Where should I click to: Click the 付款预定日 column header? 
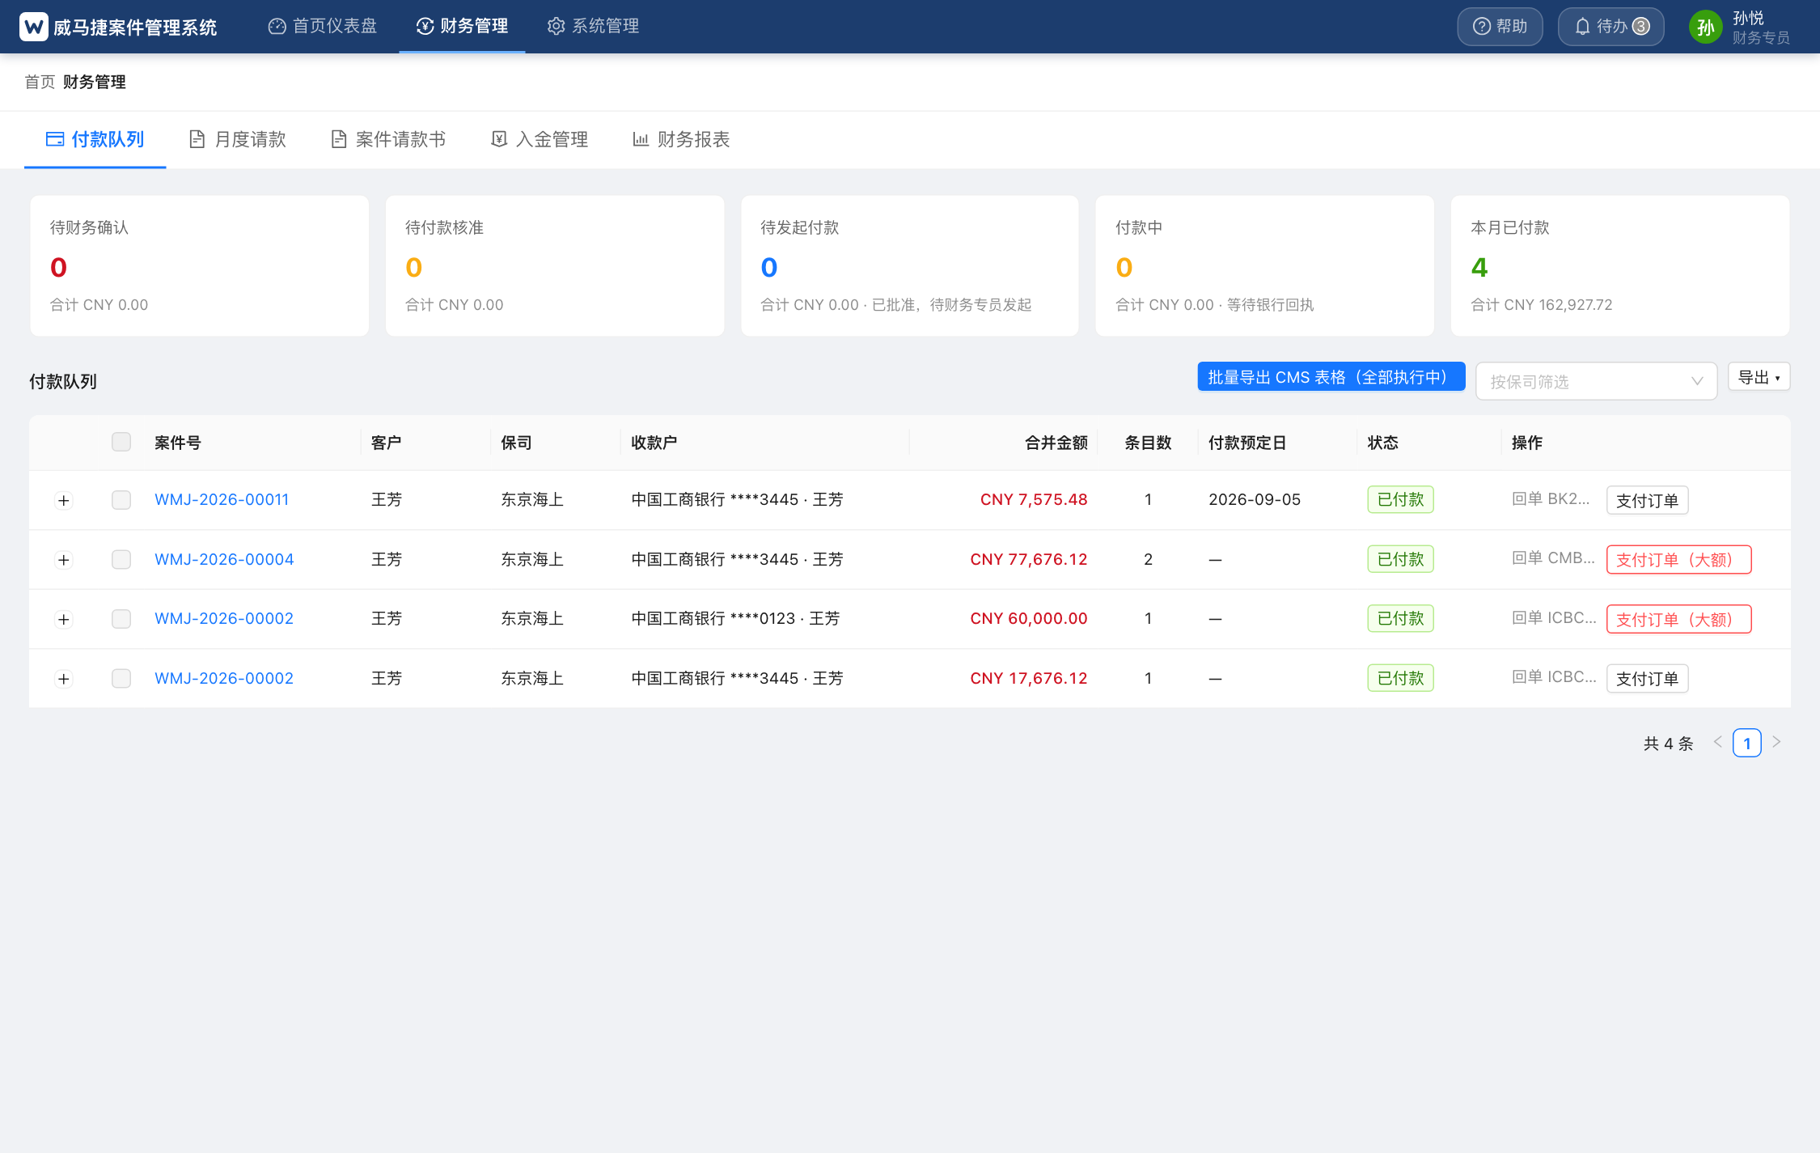[x=1247, y=443]
